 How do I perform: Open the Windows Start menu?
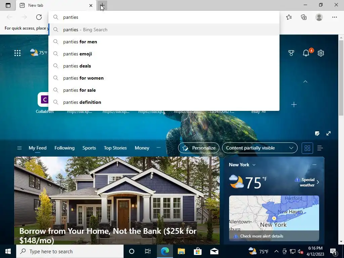point(8,251)
